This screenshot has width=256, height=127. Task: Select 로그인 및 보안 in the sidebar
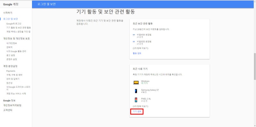pos(11,19)
